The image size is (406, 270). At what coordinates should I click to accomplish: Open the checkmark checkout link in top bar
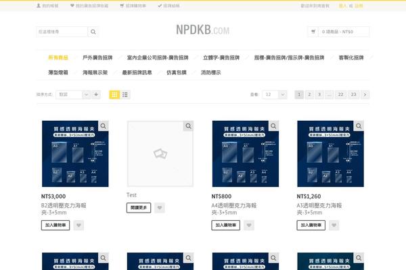point(168,5)
